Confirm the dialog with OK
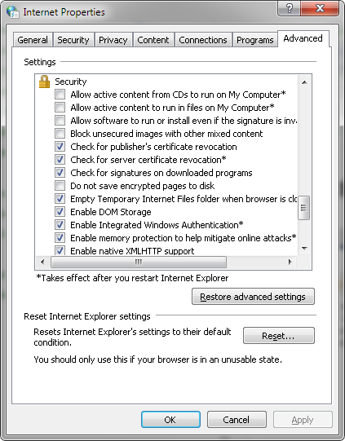345x441 pixels. point(170,420)
